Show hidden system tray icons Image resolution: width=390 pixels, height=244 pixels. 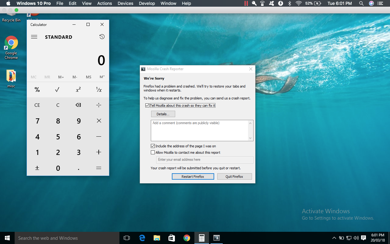point(334,238)
